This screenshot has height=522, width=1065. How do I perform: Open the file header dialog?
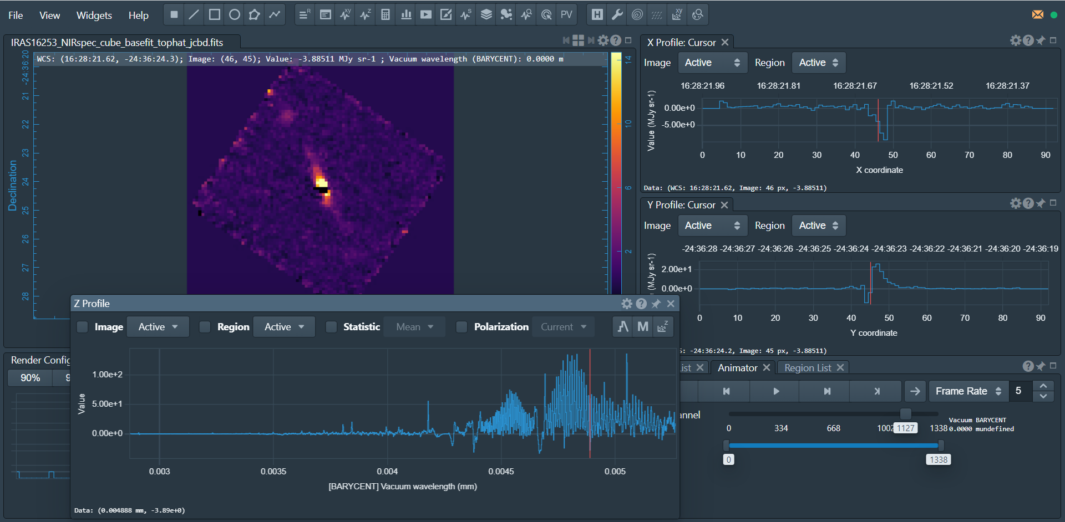click(x=597, y=15)
